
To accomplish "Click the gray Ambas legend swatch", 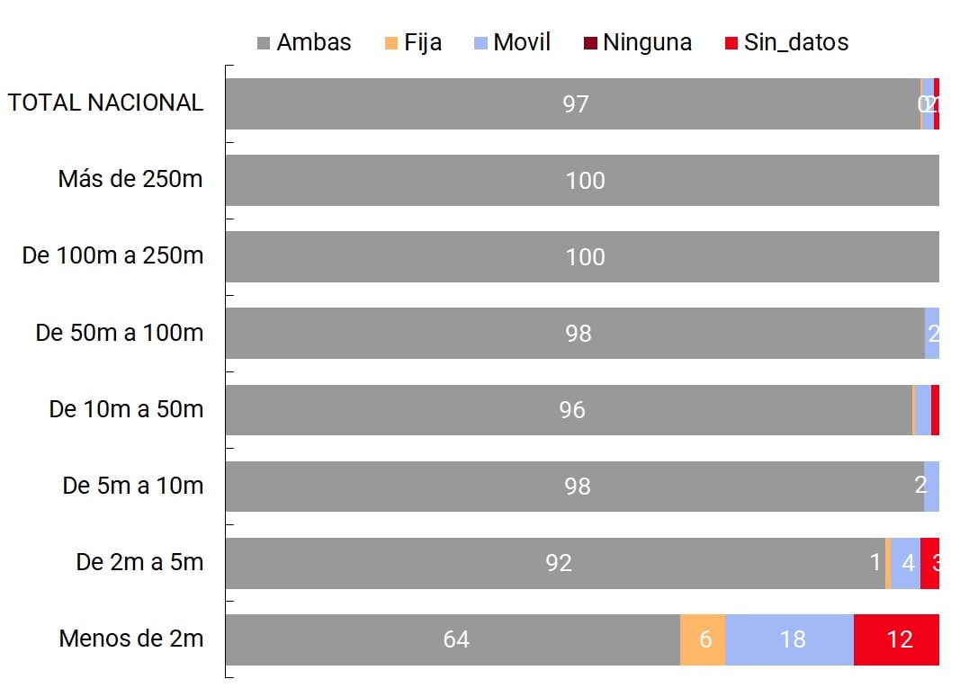I will [x=264, y=43].
